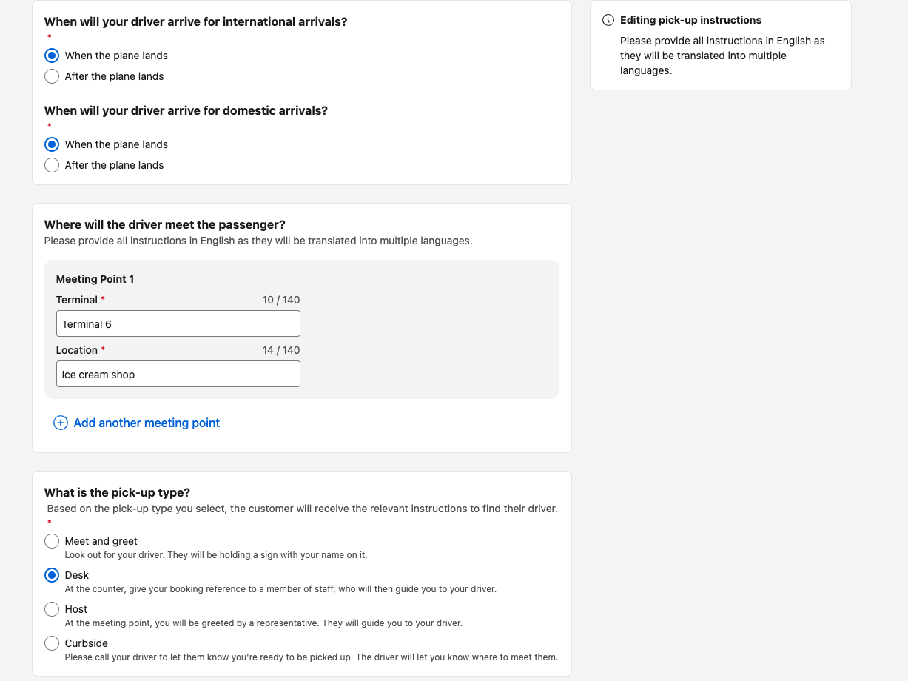This screenshot has height=681, width=908.
Task: Click the info icon next to Editing pick-up instructions
Action: (x=608, y=20)
